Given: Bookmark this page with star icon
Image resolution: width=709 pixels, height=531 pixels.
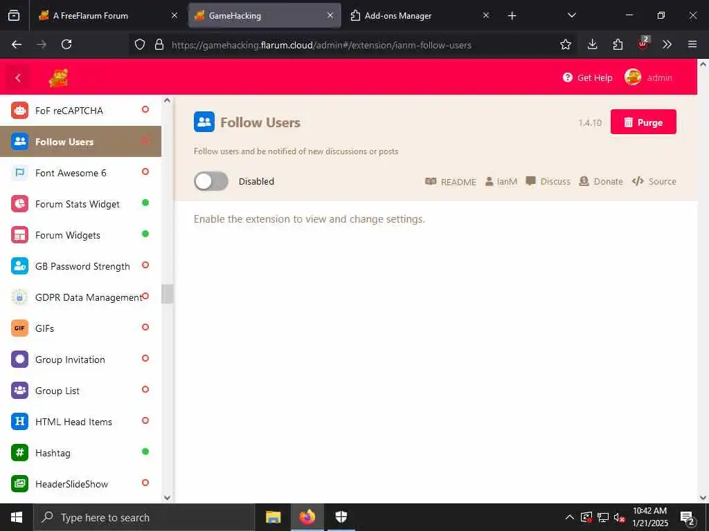Looking at the screenshot, I should pyautogui.click(x=565, y=44).
